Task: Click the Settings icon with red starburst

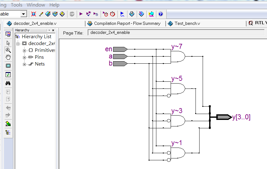Action: tap(34, 14)
